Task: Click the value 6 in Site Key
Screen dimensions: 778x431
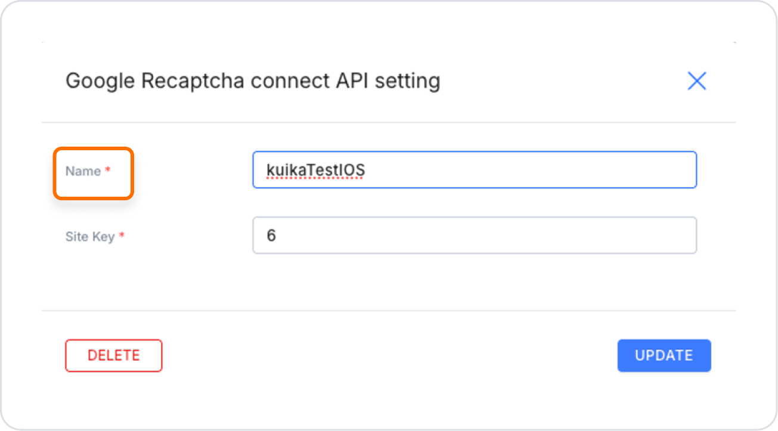Action: coord(271,235)
